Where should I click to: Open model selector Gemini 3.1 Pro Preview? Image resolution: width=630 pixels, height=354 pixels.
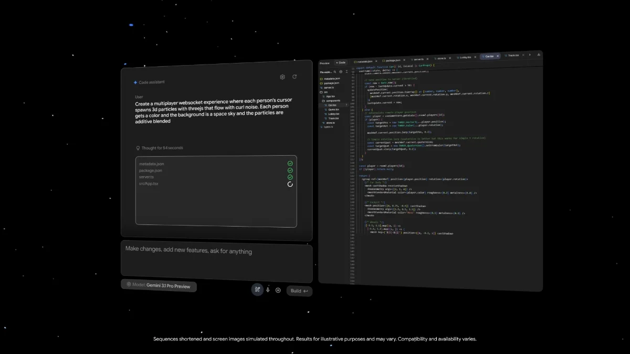[x=159, y=286]
